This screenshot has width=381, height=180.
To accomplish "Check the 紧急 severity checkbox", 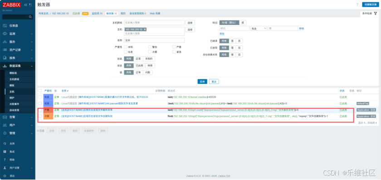I will coord(174,52).
